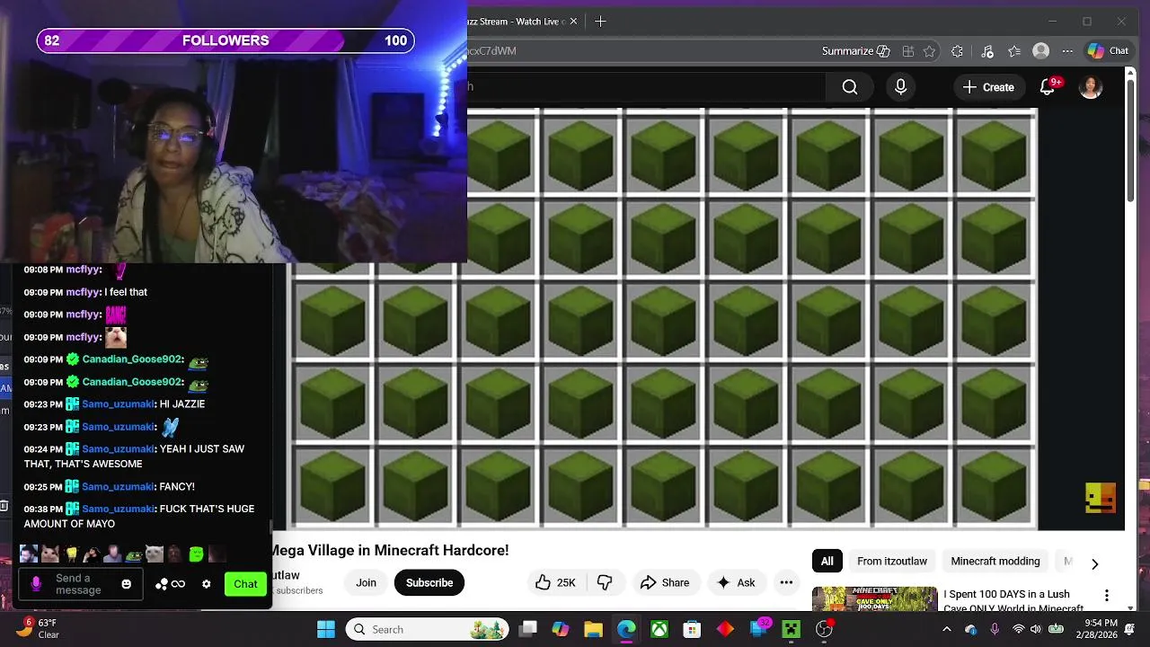This screenshot has width=1150, height=647.
Task: Start YouTube voice search with microphone icon
Action: (900, 87)
